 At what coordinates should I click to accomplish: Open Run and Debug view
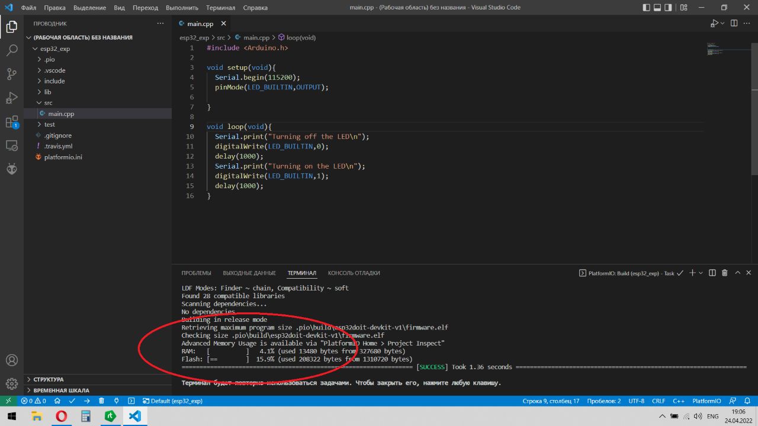pyautogui.click(x=12, y=98)
